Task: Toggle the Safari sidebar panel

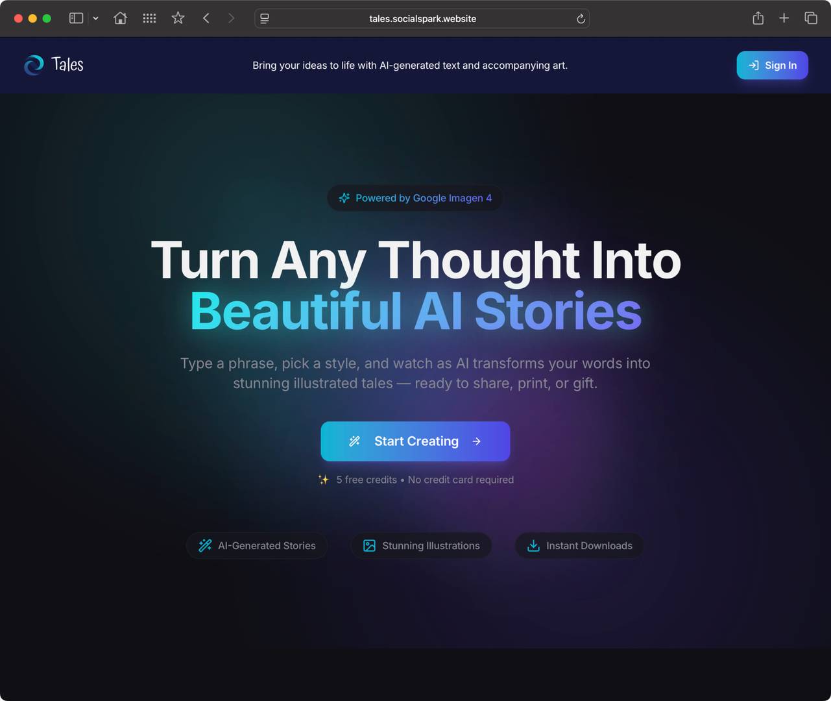Action: [x=76, y=18]
